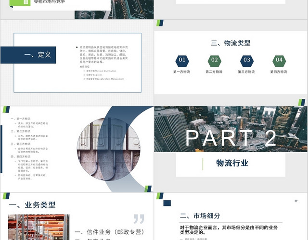The height and width of the screenshot is (240, 308).
Task: Click the navy hexagon numbered 03
Action: [247, 61]
